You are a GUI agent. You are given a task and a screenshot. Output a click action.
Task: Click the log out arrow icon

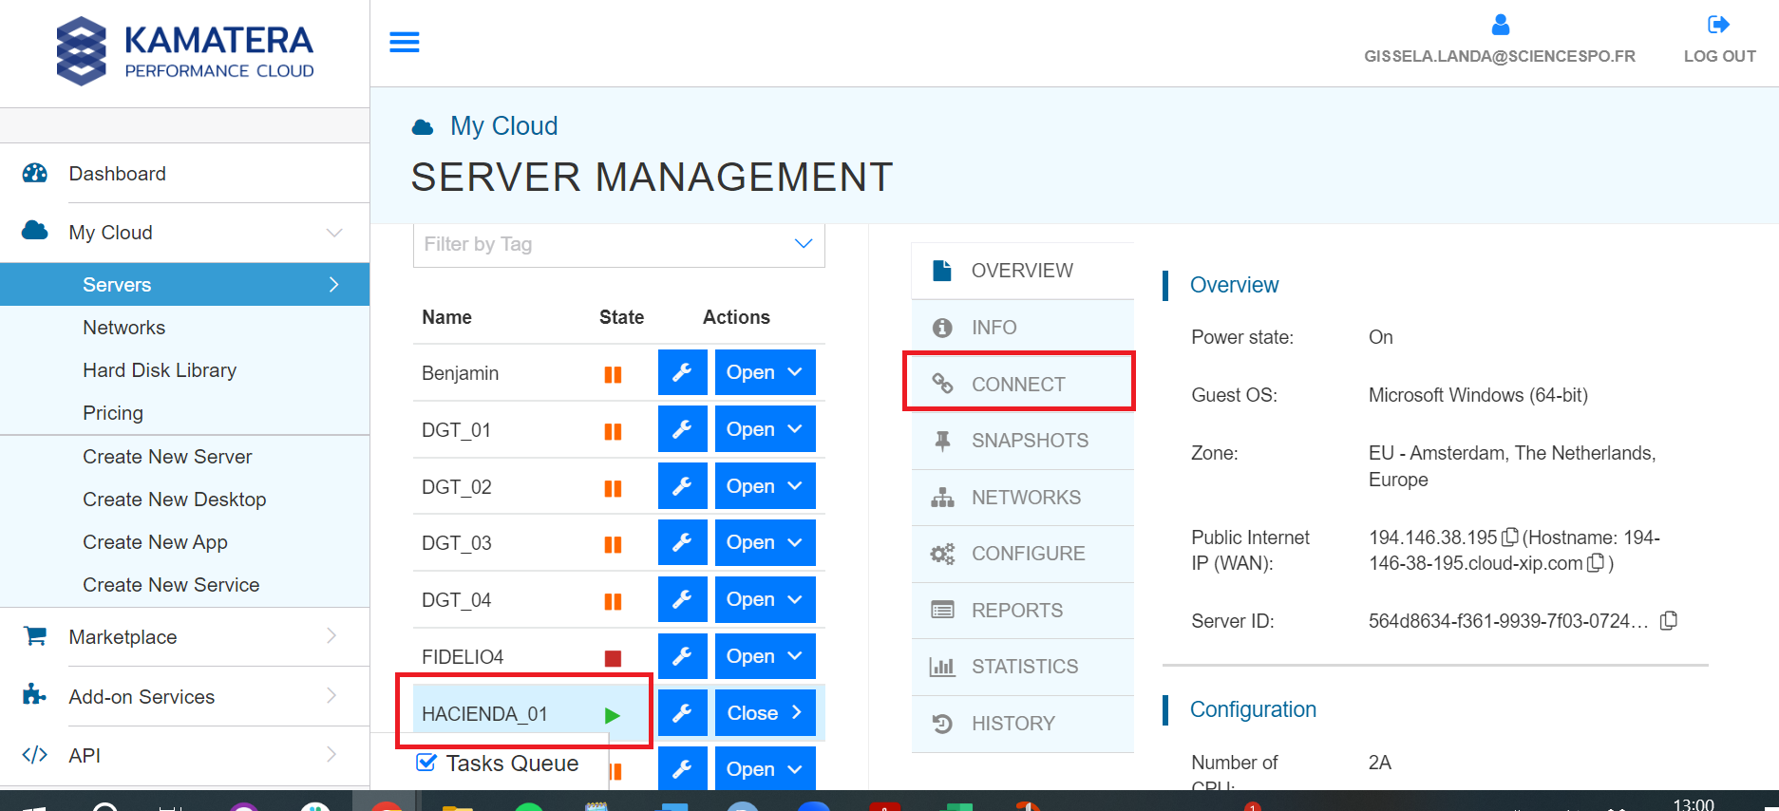(1719, 25)
